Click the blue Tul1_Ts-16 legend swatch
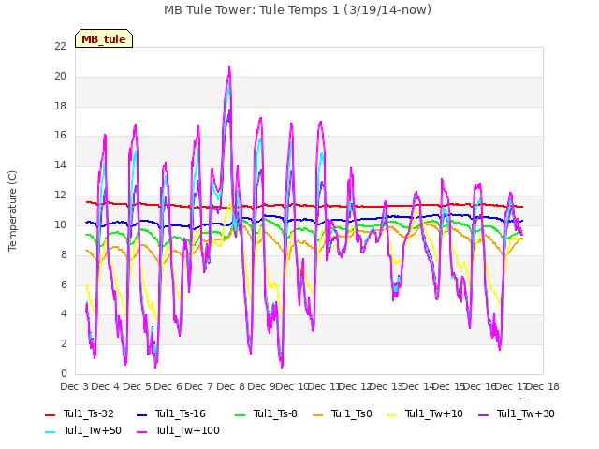The width and height of the screenshot is (599, 449). pos(141,414)
